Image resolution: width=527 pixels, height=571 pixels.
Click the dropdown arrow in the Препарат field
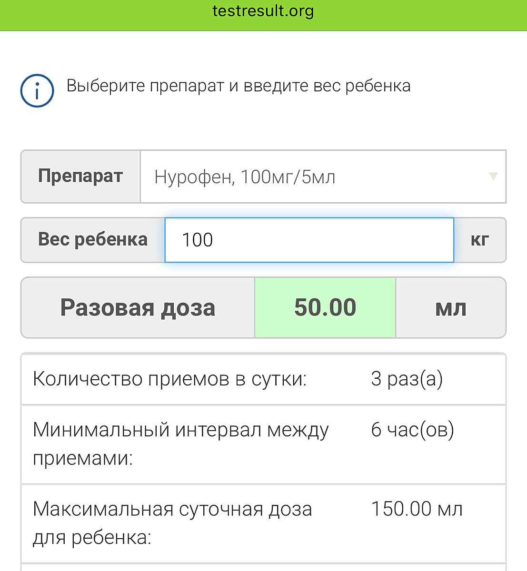point(493,176)
